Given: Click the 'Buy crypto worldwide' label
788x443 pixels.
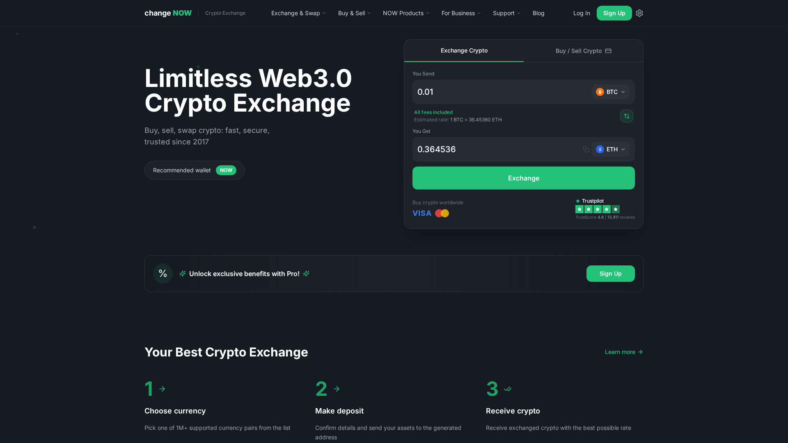Looking at the screenshot, I should click(x=438, y=203).
